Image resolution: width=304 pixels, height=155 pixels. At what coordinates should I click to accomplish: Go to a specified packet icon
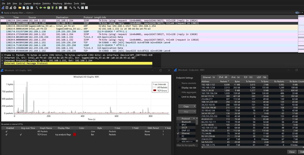click(x=48, y=8)
